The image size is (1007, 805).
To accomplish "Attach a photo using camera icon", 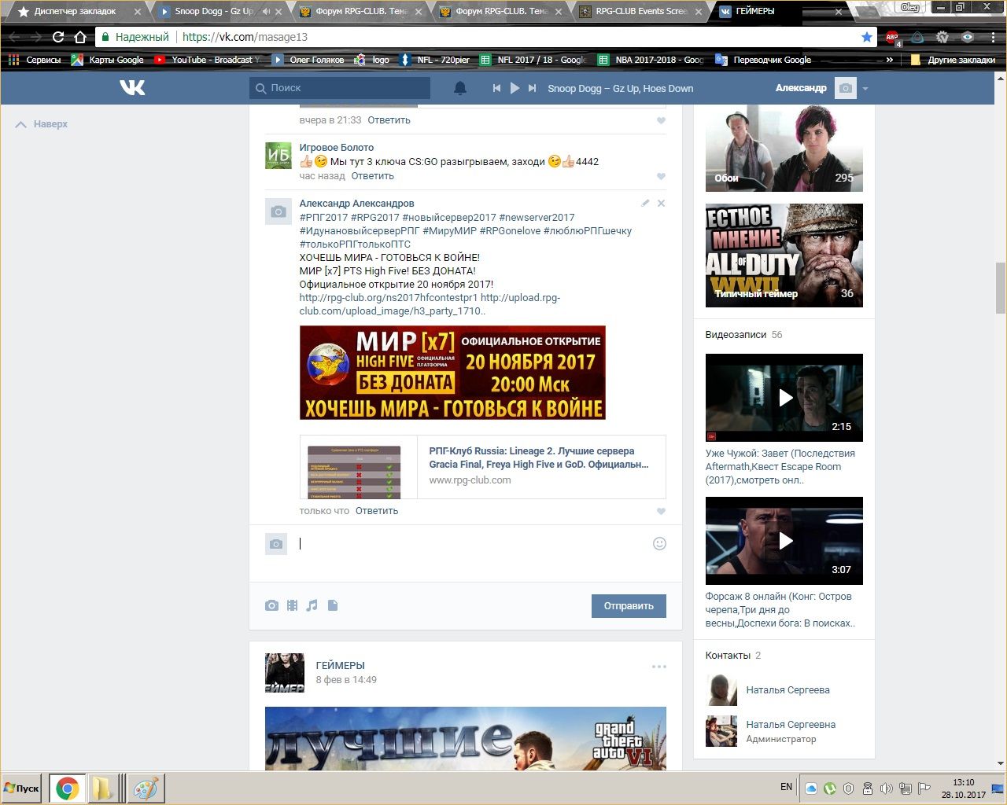I will coord(271,605).
